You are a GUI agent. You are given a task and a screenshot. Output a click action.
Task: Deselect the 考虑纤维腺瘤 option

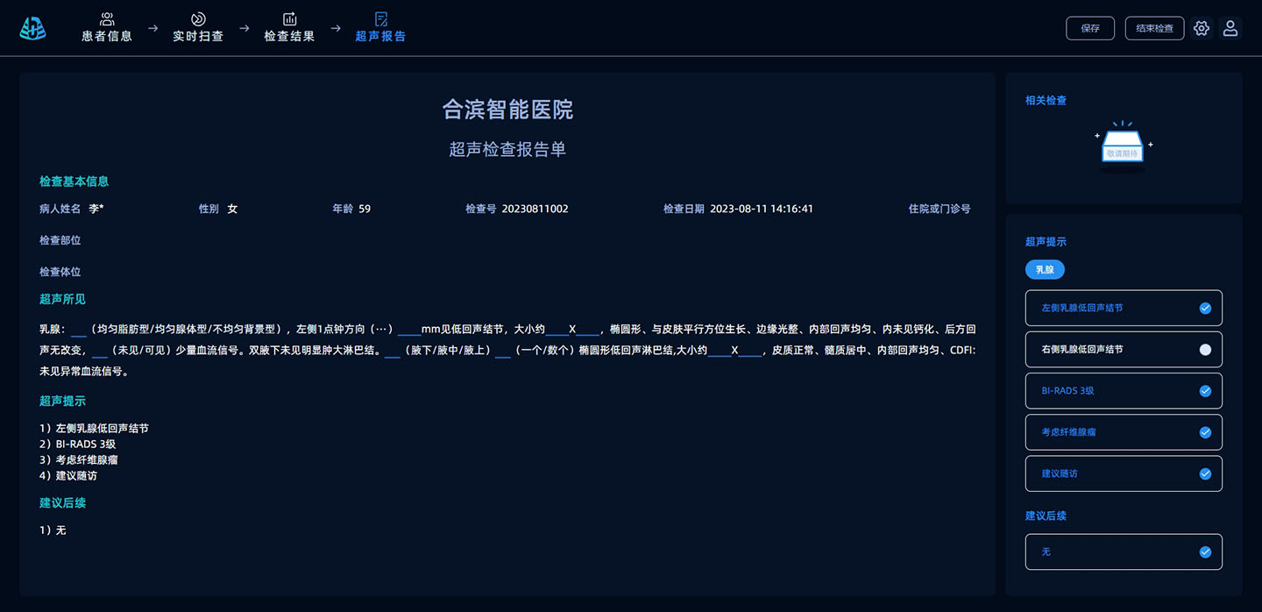point(1205,432)
